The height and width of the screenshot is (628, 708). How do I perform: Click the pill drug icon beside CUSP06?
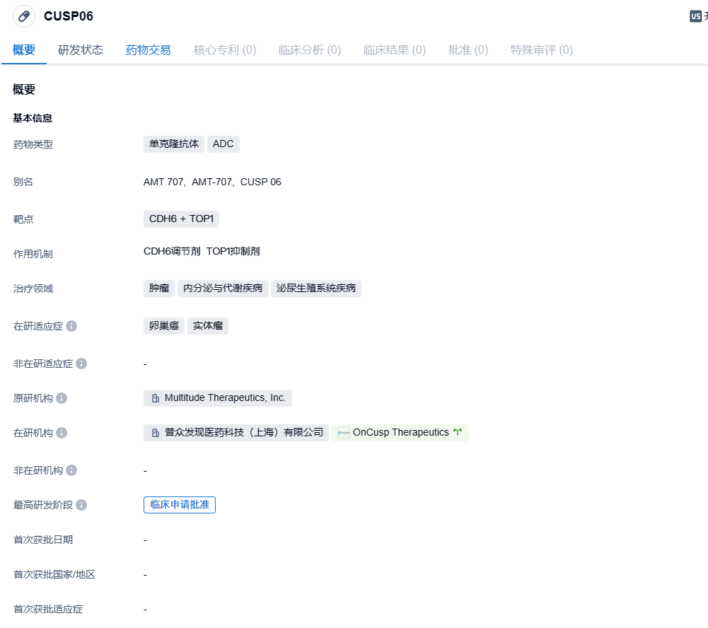[24, 16]
